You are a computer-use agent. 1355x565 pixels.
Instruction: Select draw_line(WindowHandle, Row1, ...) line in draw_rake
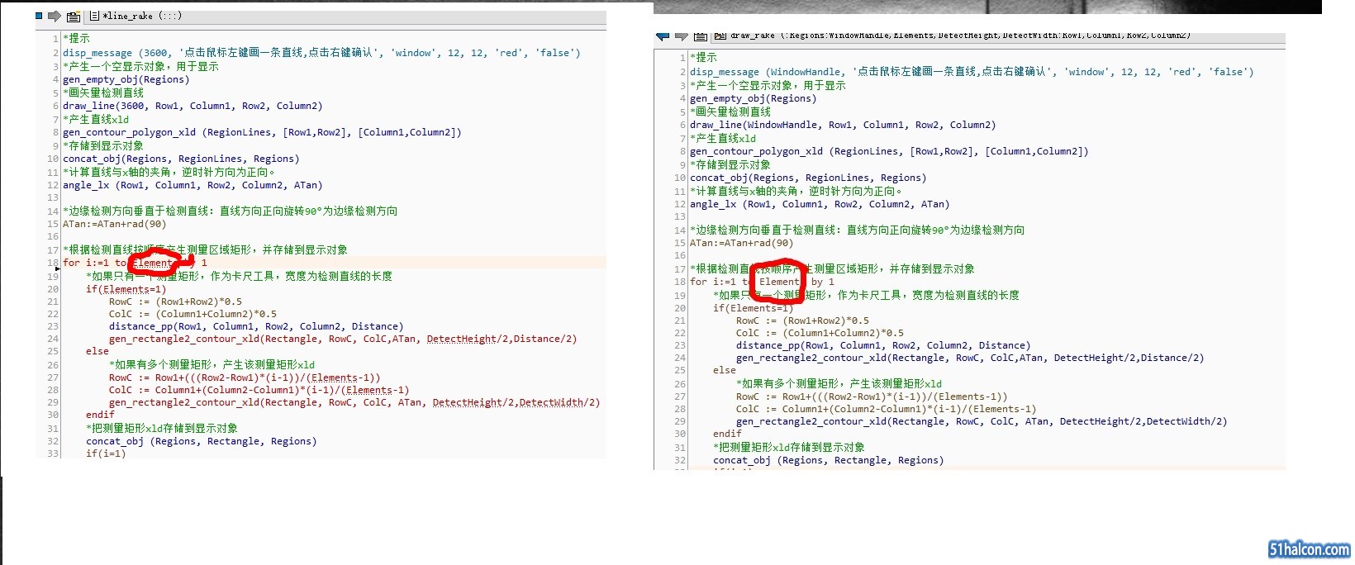[843, 125]
